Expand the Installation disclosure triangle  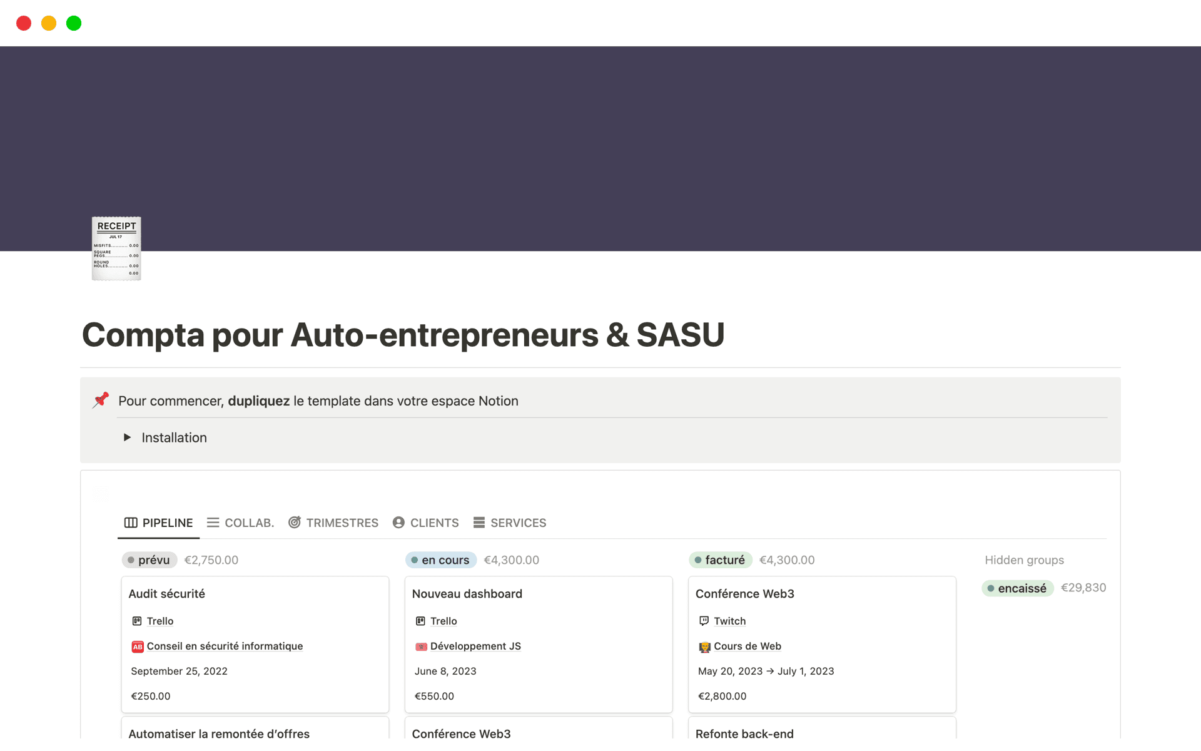pos(128,437)
